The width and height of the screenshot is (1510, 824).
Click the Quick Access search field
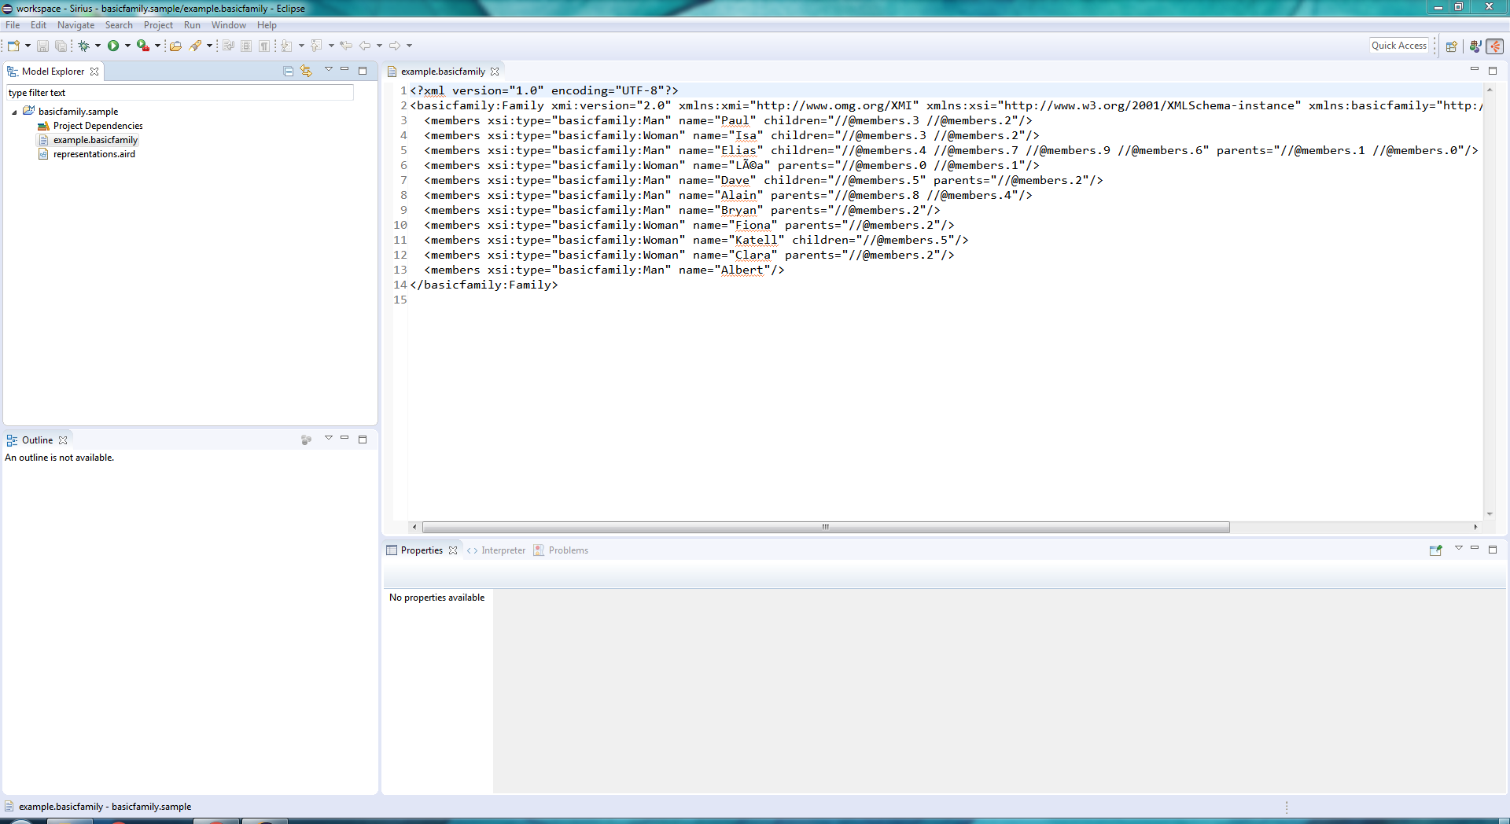click(1398, 46)
